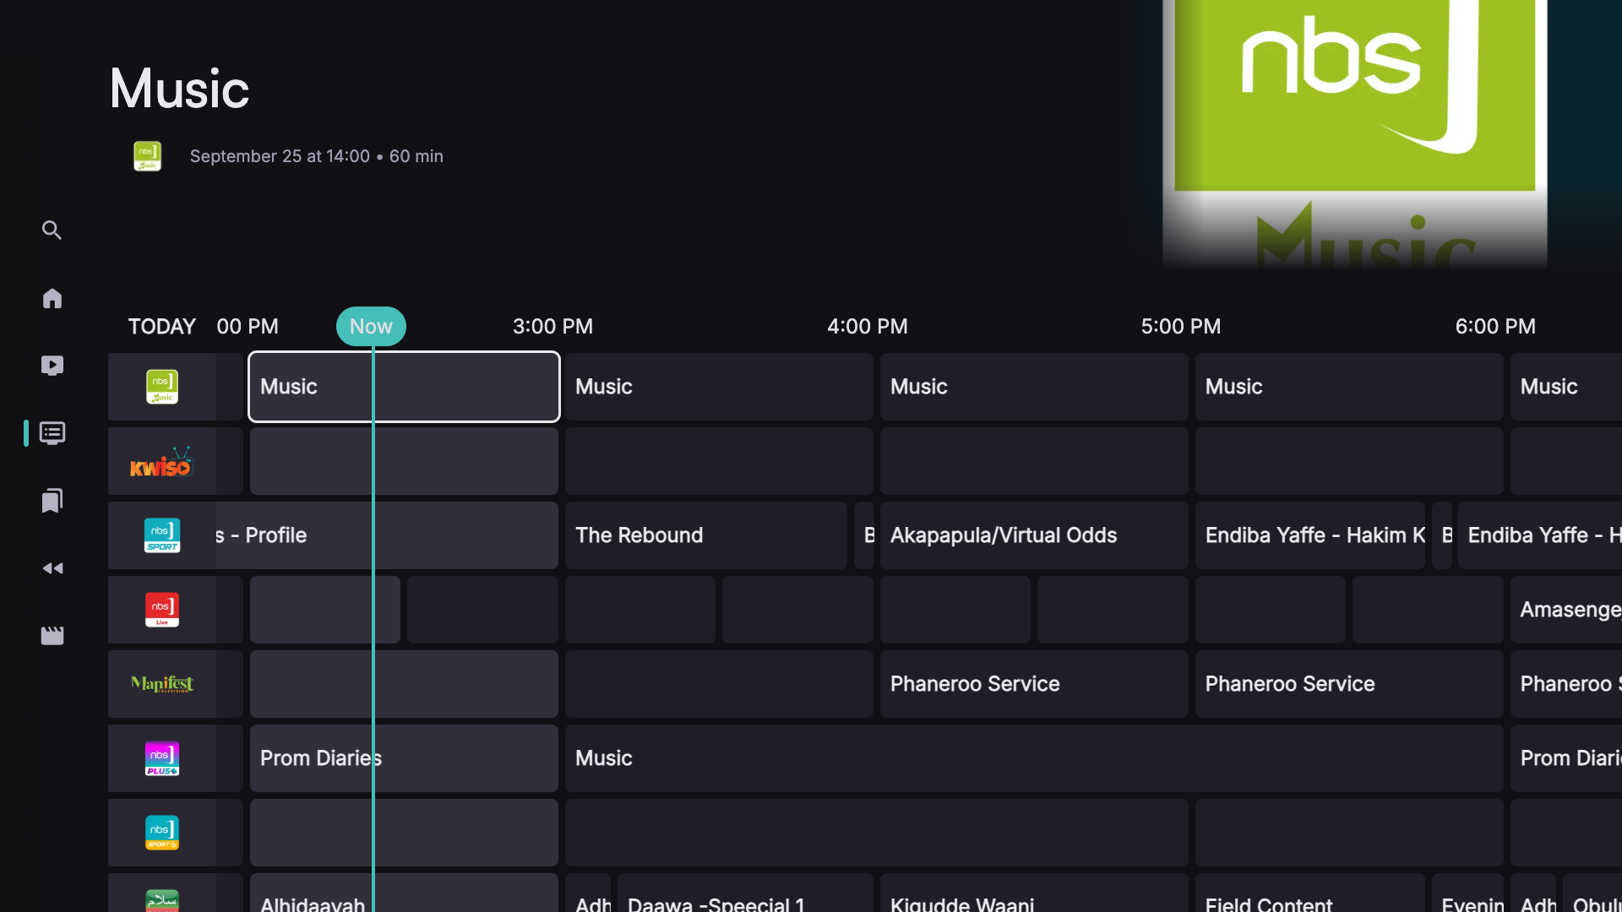Viewport: 1622px width, 912px height.
Task: Select the TV guide sidebar icon
Action: [x=52, y=433]
